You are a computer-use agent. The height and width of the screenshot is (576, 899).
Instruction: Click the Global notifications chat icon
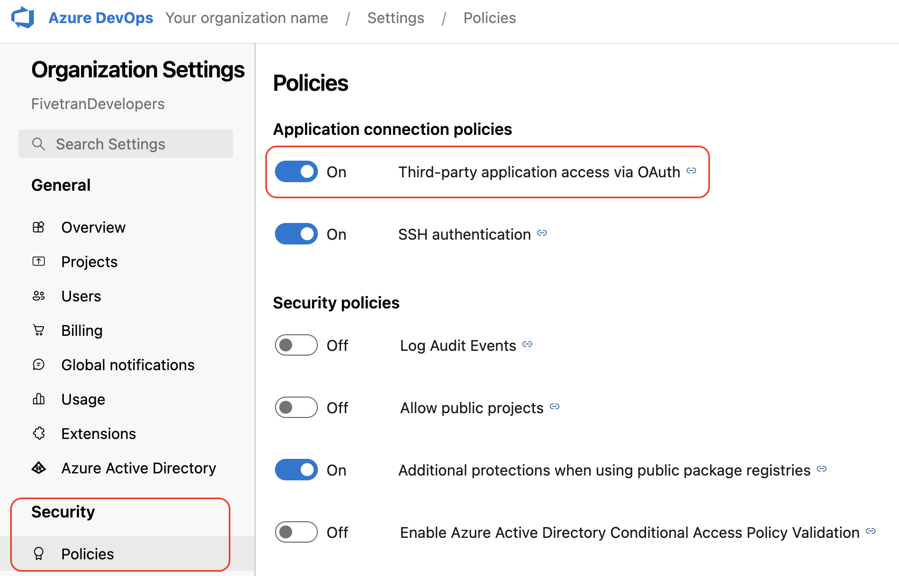click(39, 365)
